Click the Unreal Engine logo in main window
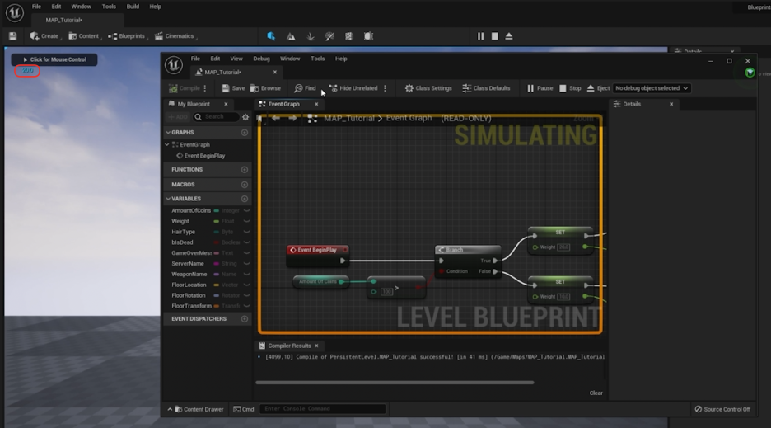Image resolution: width=771 pixels, height=428 pixels. (15, 13)
